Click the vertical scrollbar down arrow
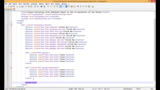160x90 pixels. (155, 86)
